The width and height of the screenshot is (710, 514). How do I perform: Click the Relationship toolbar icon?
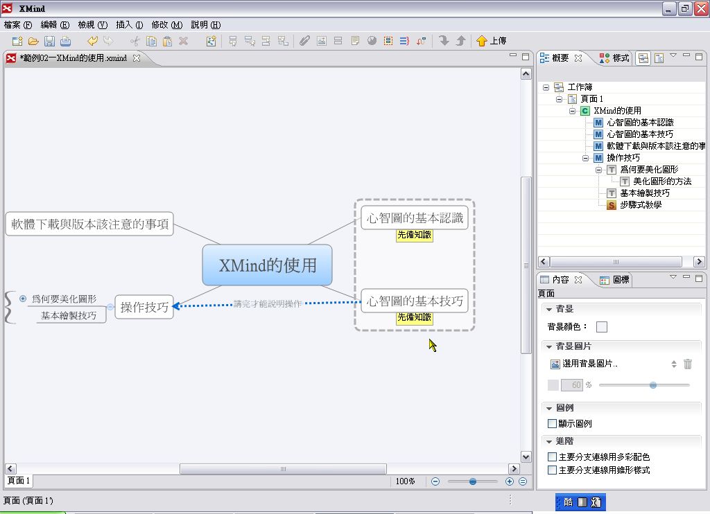(x=421, y=41)
